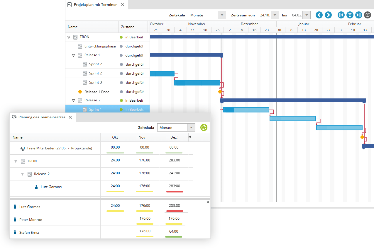
Task: Select the orange Release 1 Ende milestone icon
Action: [x=80, y=92]
